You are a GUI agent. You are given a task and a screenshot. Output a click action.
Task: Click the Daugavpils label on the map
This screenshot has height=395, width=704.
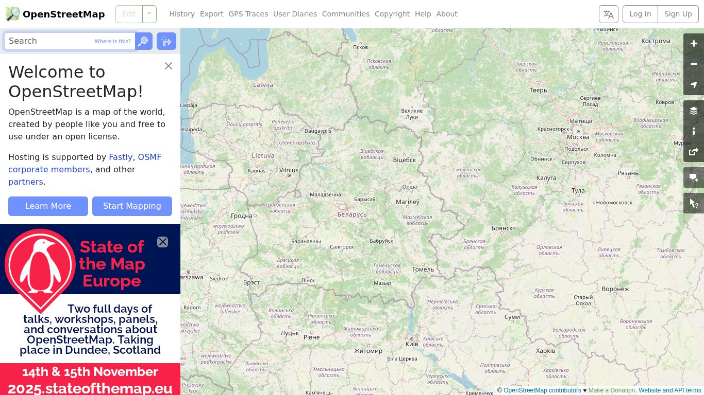coord(317,131)
